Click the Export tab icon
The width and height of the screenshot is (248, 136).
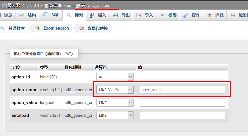point(116,15)
